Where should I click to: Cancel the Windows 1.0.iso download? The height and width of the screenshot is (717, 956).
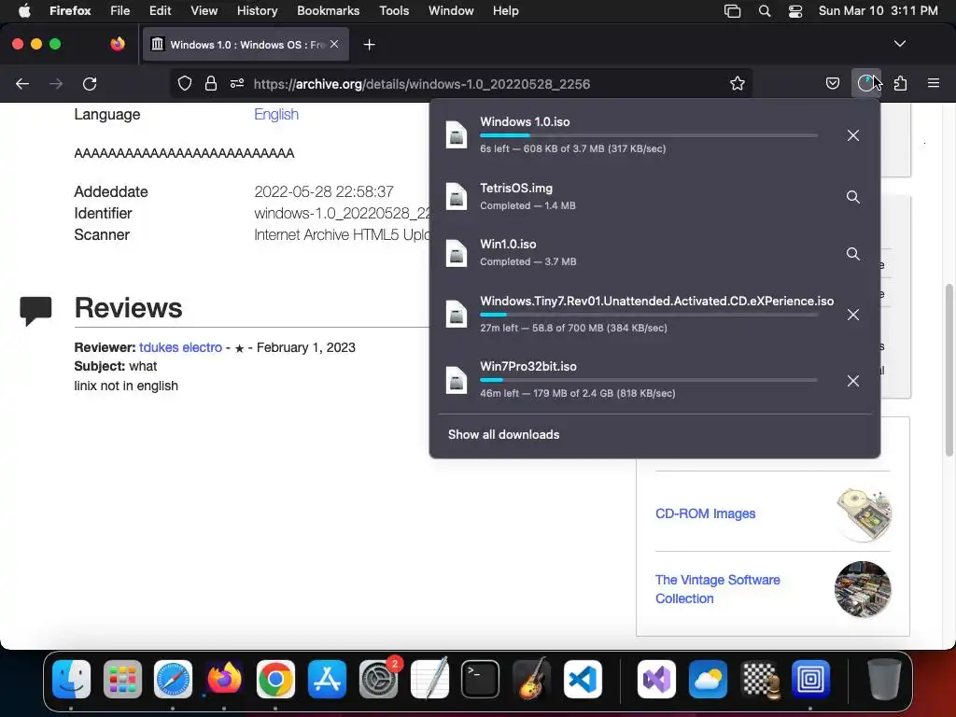click(x=853, y=135)
